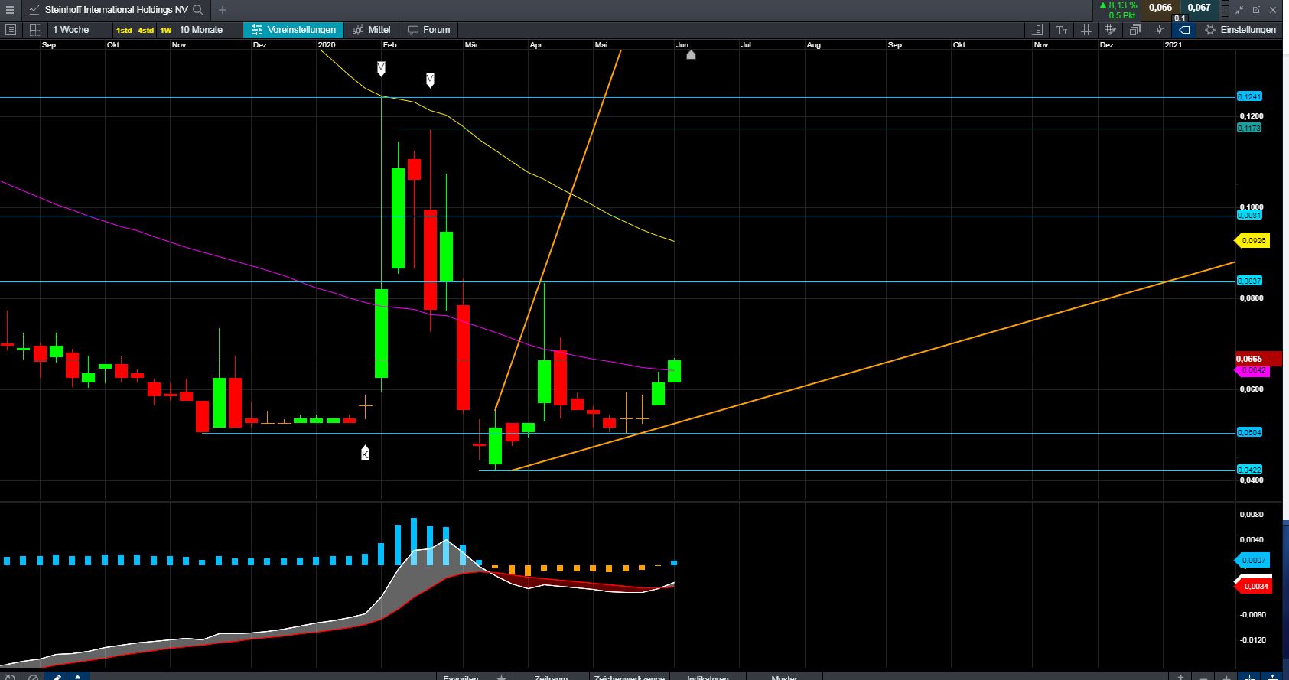Open the Indikatoren tab at bottom
The width and height of the screenshot is (1289, 680).
click(x=708, y=677)
